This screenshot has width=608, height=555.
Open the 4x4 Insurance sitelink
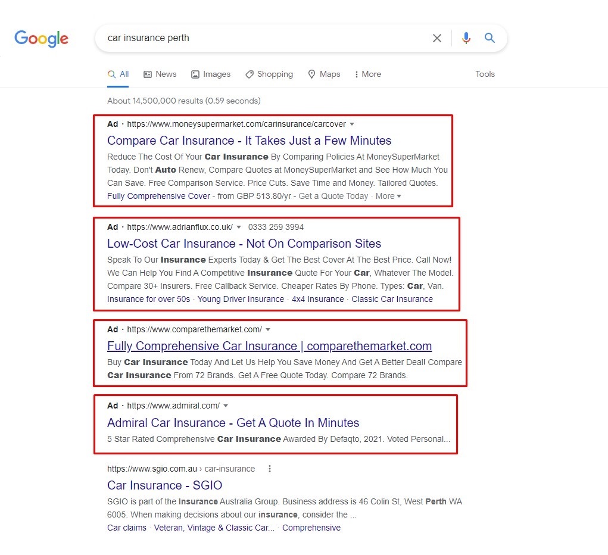pos(318,299)
